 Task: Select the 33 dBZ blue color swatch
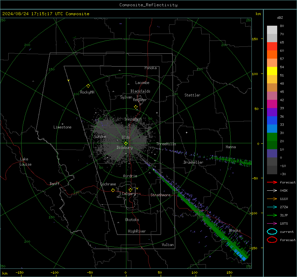[x=272, y=128]
